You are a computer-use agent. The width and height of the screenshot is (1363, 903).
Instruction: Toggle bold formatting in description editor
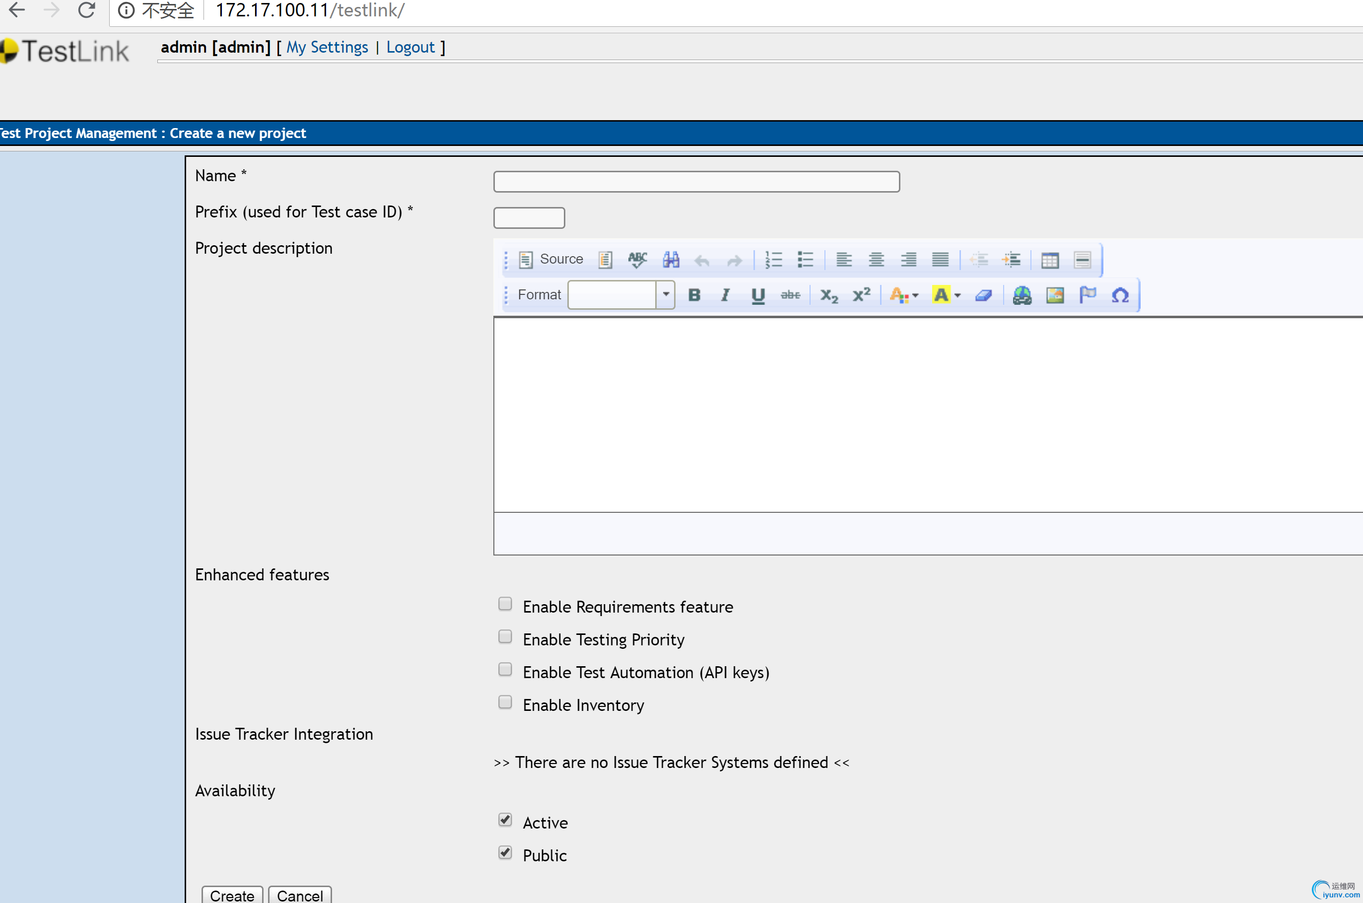point(694,295)
